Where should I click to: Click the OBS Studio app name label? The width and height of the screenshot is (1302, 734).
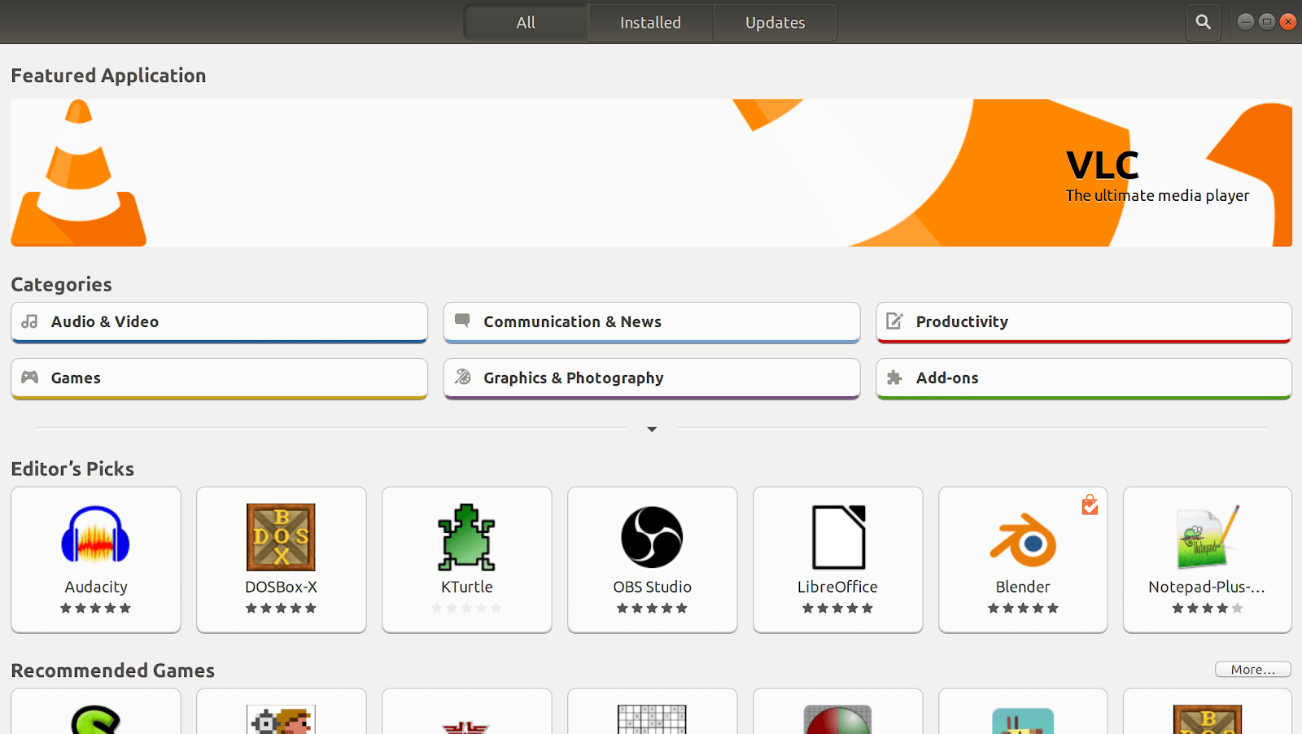[x=652, y=587]
